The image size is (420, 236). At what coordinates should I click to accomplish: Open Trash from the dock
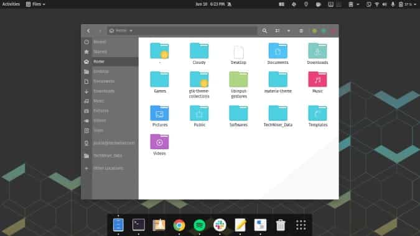pos(281,225)
